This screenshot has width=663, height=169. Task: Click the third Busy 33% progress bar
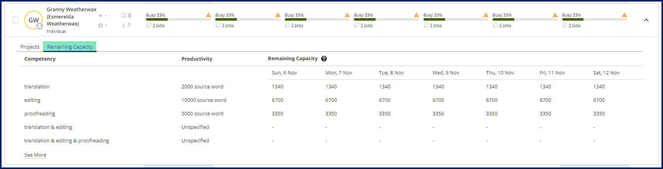(x=317, y=19)
